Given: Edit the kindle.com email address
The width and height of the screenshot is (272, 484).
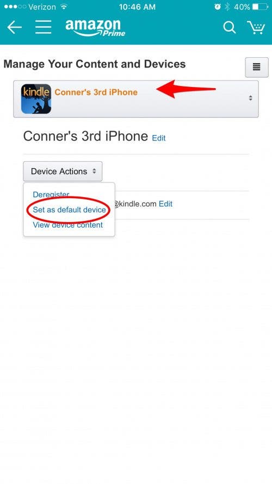Looking at the screenshot, I should 165,204.
